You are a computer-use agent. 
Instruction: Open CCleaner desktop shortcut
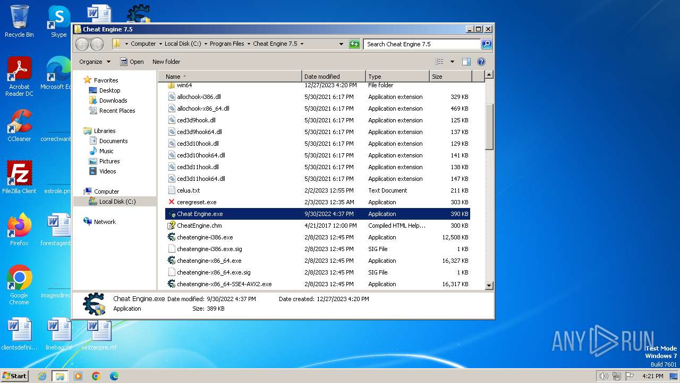tap(19, 126)
